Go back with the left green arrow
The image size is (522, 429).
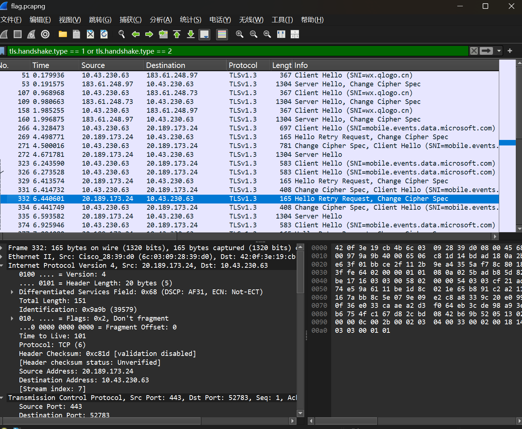pyautogui.click(x=136, y=34)
